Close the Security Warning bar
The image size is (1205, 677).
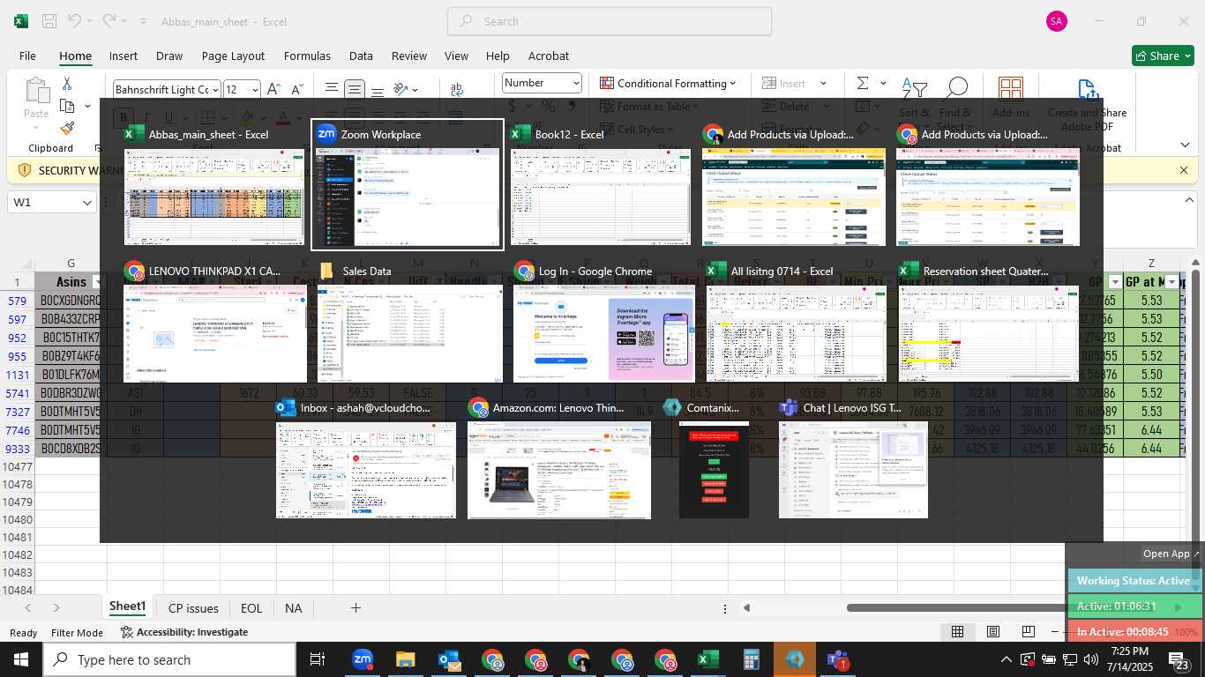[1184, 170]
